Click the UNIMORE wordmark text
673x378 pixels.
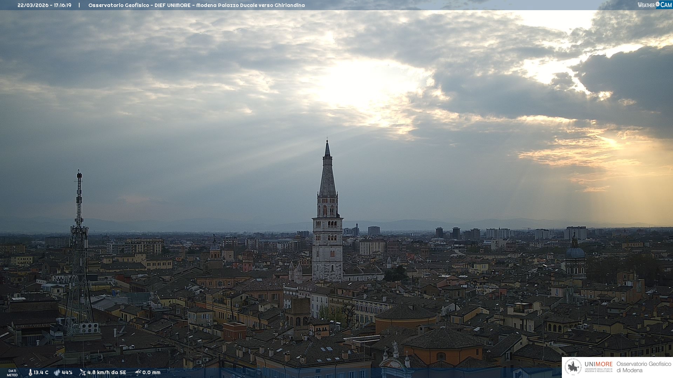[x=598, y=364]
